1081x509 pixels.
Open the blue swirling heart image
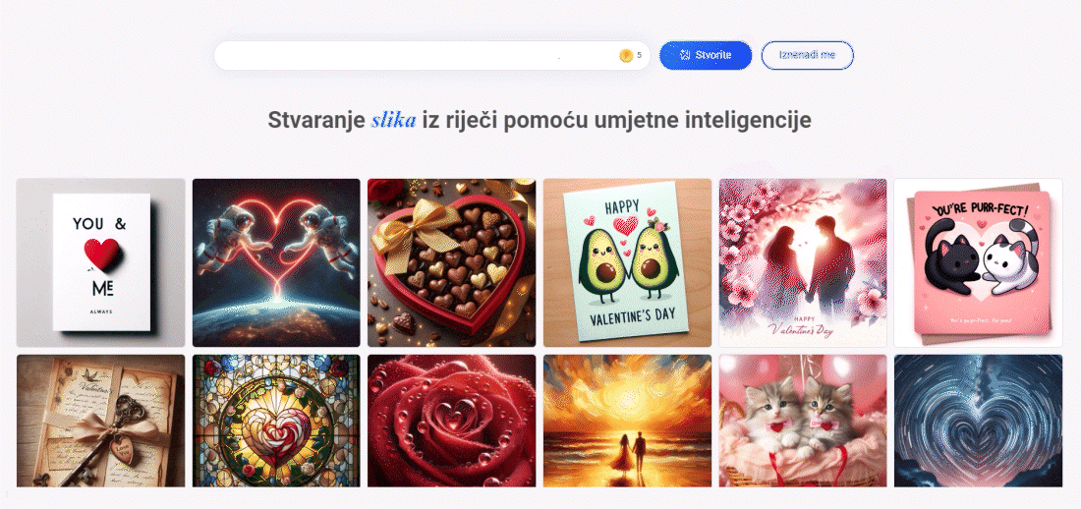[x=978, y=421]
